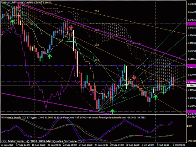Select the red down arrow near 30 Sep 12:00

point(134,77)
